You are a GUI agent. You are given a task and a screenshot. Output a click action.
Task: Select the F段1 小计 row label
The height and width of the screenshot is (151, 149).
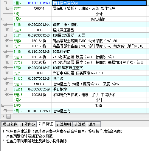tap(17, 14)
